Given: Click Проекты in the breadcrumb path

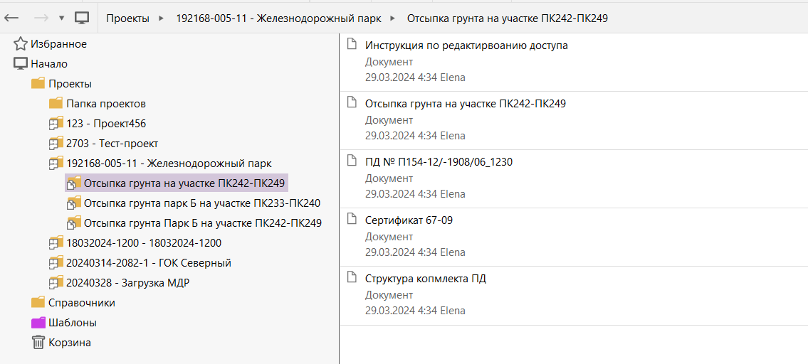Looking at the screenshot, I should coord(128,18).
